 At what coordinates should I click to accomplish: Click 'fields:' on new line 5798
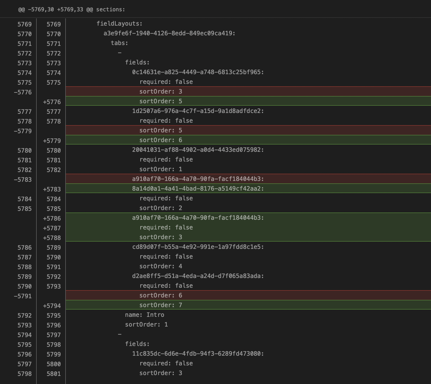coord(137,344)
